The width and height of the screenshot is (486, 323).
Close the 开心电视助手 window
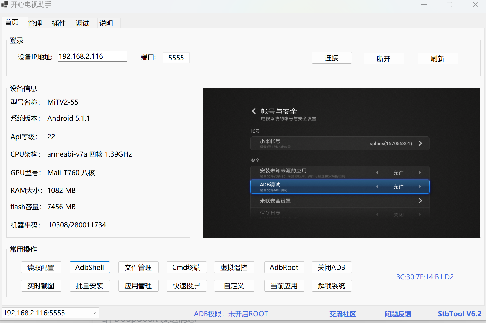[476, 5]
